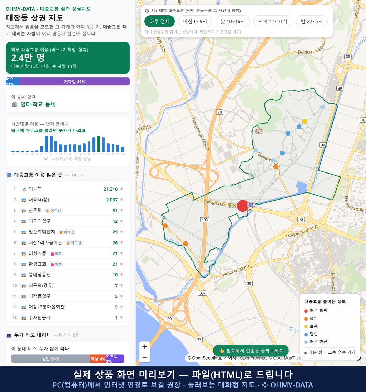Switch to the 낮 10~16시 time filter
Screen dimensions: 366x392
(233, 21)
